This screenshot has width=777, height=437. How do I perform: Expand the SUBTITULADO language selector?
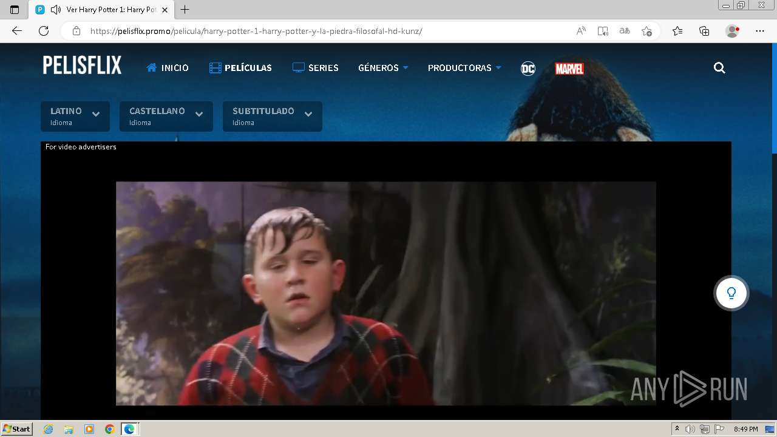tap(273, 117)
